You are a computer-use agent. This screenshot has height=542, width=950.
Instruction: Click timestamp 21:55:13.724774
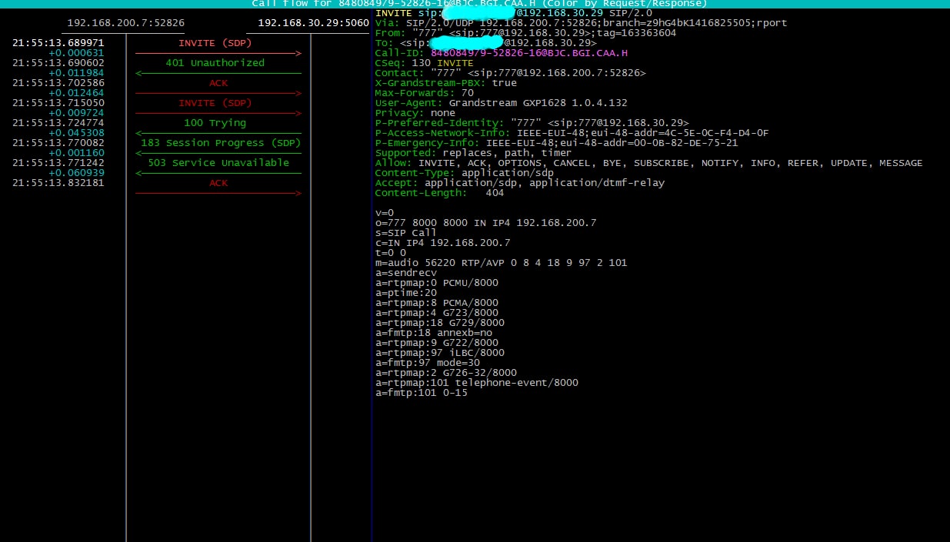coord(58,123)
